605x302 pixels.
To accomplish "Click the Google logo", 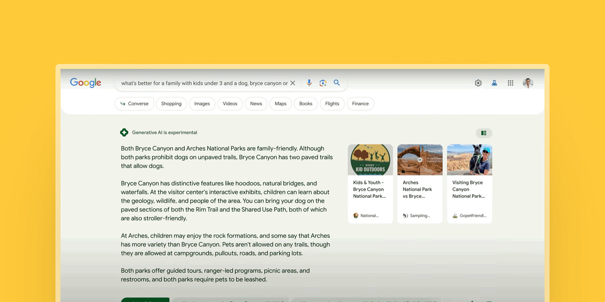I will [86, 83].
